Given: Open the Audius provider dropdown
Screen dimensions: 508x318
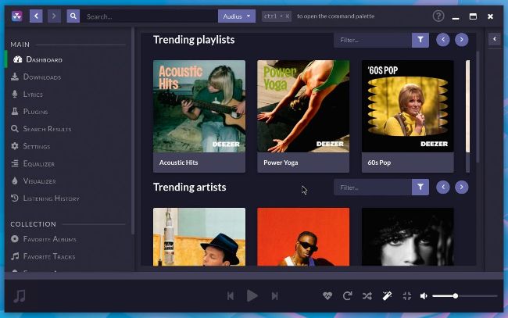Looking at the screenshot, I should click(x=237, y=16).
